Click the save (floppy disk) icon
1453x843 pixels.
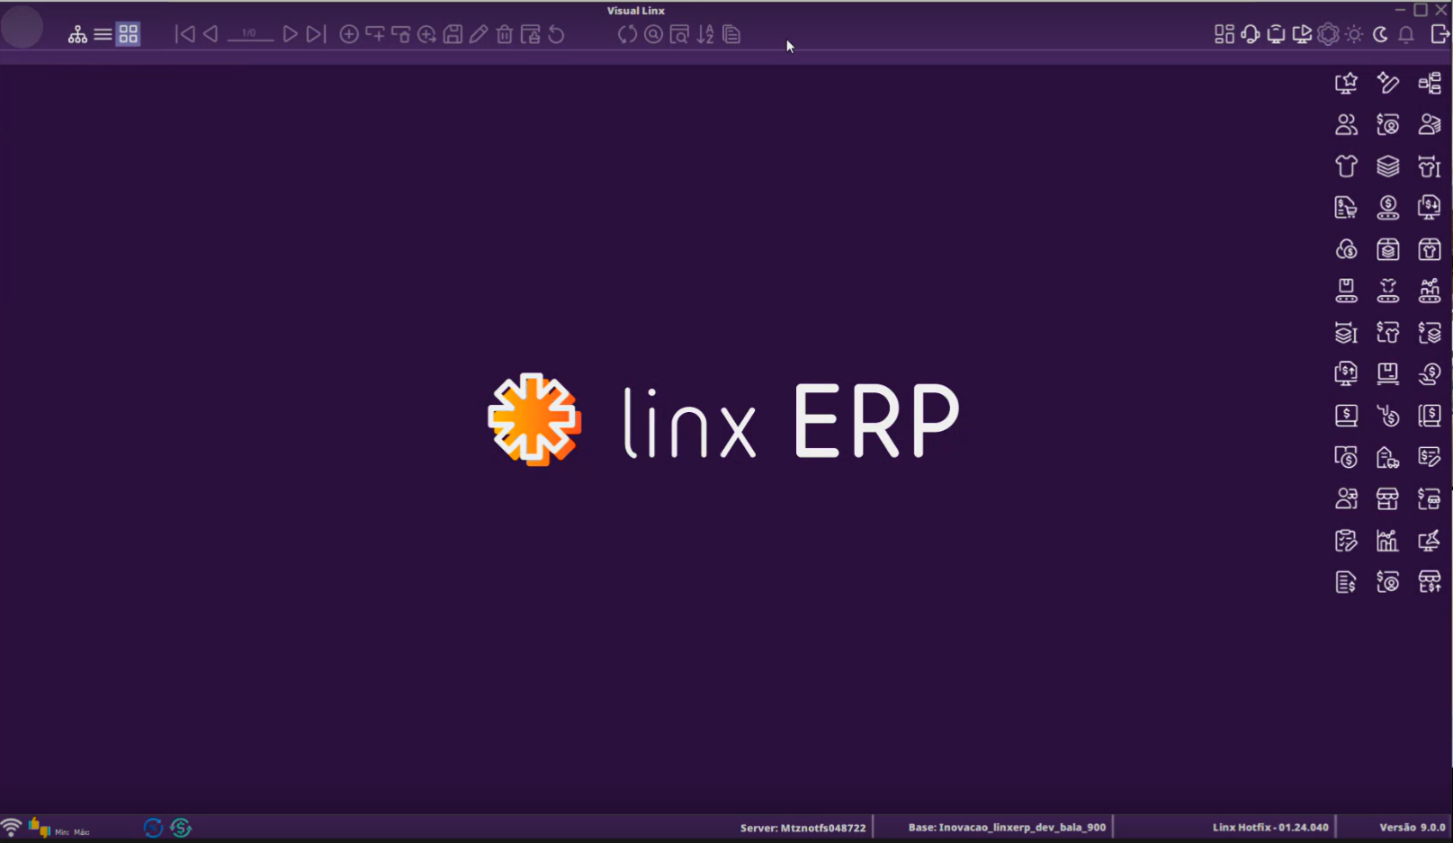click(x=453, y=34)
